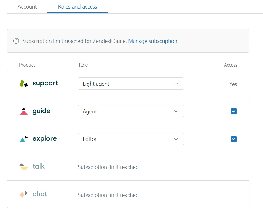Image resolution: width=263 pixels, height=212 pixels.
Task: Click the Chat 'Subscription limit reached' text
Action: (x=108, y=195)
